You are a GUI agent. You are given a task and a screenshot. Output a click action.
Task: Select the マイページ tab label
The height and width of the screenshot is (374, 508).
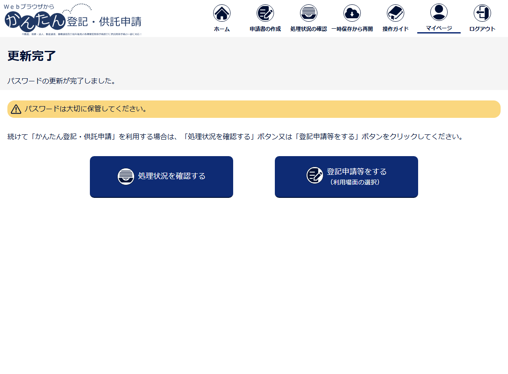click(439, 28)
